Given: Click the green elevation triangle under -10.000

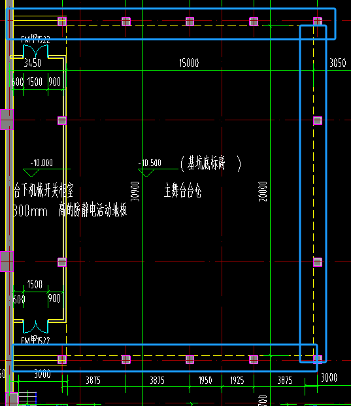Looking at the screenshot, I should (x=31, y=173).
